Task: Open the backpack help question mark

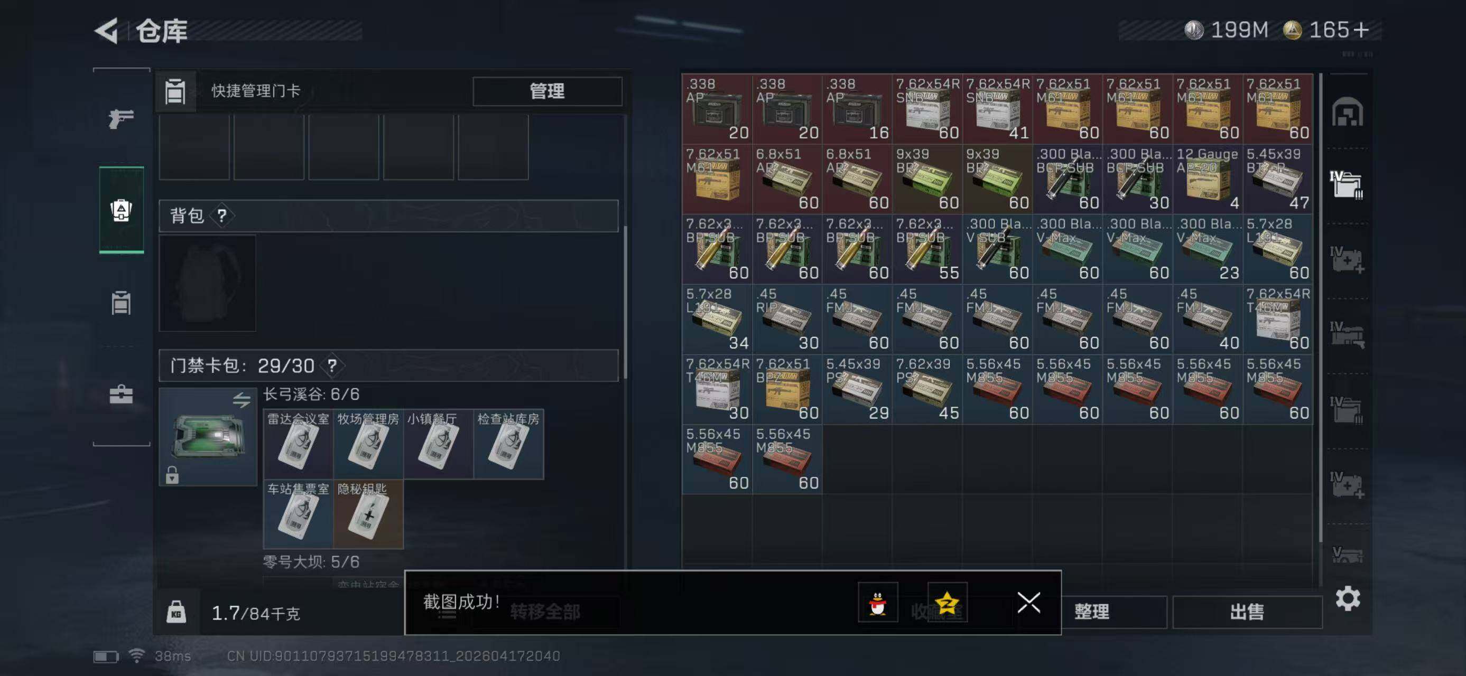Action: [x=222, y=215]
